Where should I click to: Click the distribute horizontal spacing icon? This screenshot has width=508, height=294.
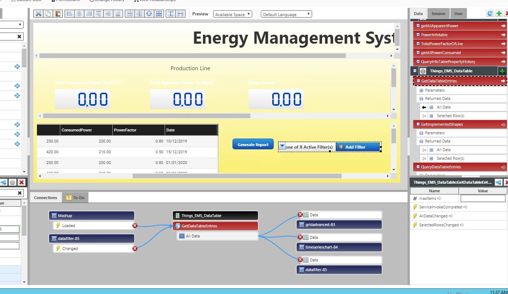180,14
